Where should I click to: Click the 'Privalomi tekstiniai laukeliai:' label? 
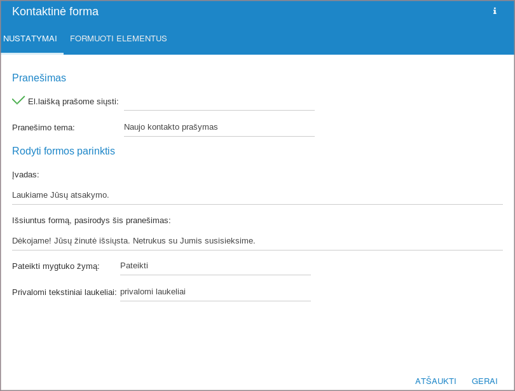click(64, 292)
